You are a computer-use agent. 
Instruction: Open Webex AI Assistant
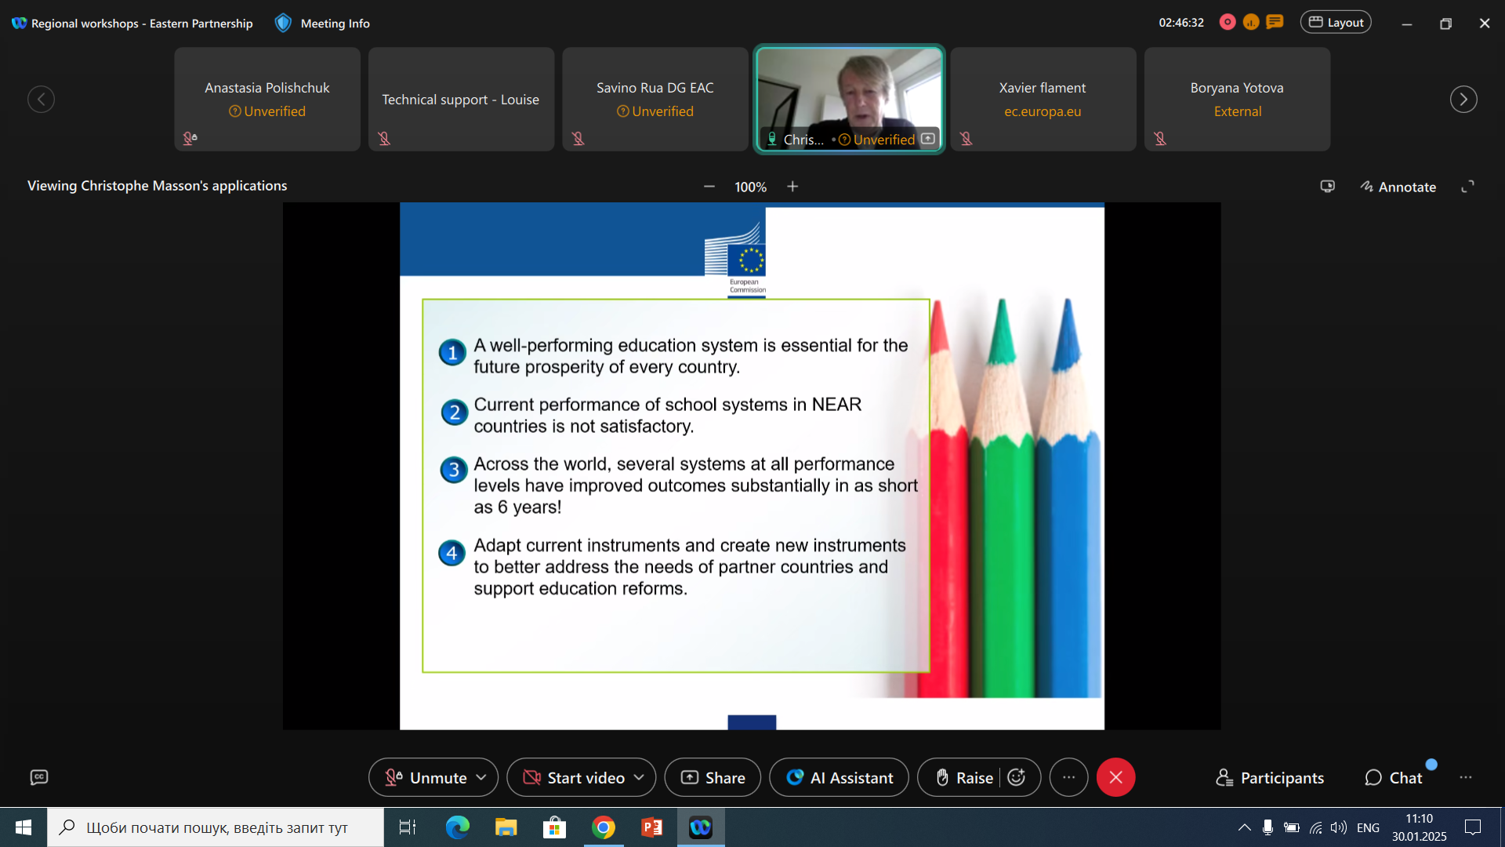839,777
